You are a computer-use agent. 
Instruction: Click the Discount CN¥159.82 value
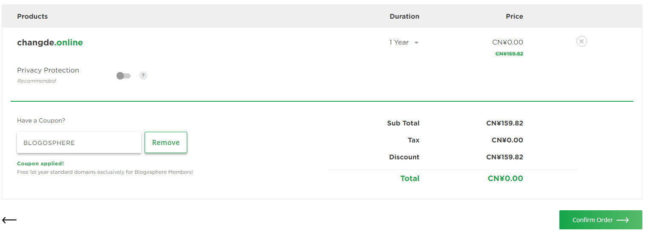[505, 157]
